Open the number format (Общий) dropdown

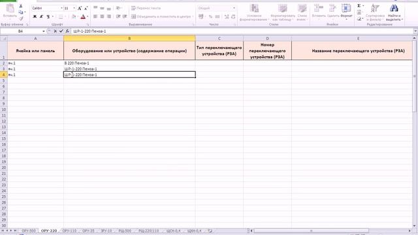click(234, 8)
